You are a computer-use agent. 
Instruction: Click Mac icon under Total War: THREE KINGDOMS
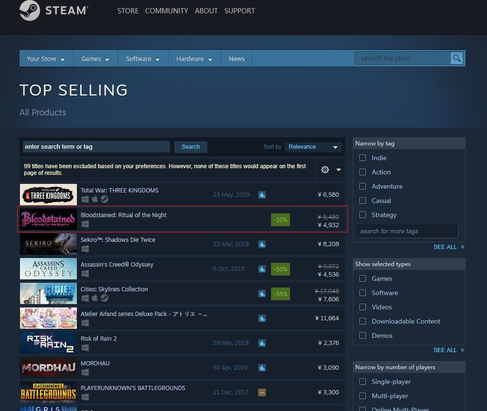(x=95, y=199)
